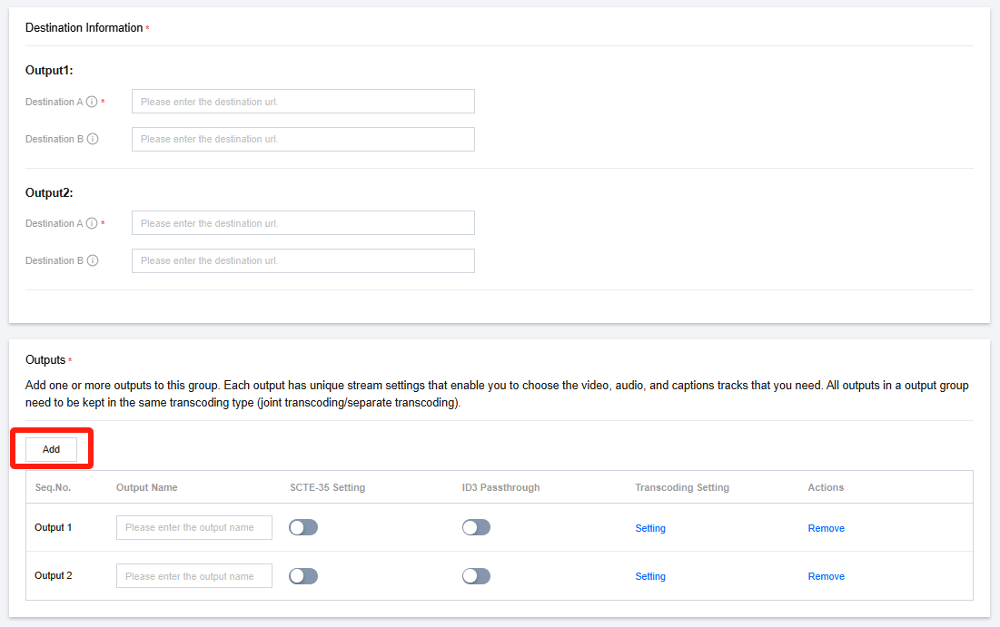Focus Output1 Destination B url field

(302, 139)
